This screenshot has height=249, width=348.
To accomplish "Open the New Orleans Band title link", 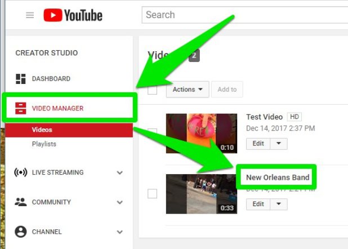I will (x=278, y=177).
